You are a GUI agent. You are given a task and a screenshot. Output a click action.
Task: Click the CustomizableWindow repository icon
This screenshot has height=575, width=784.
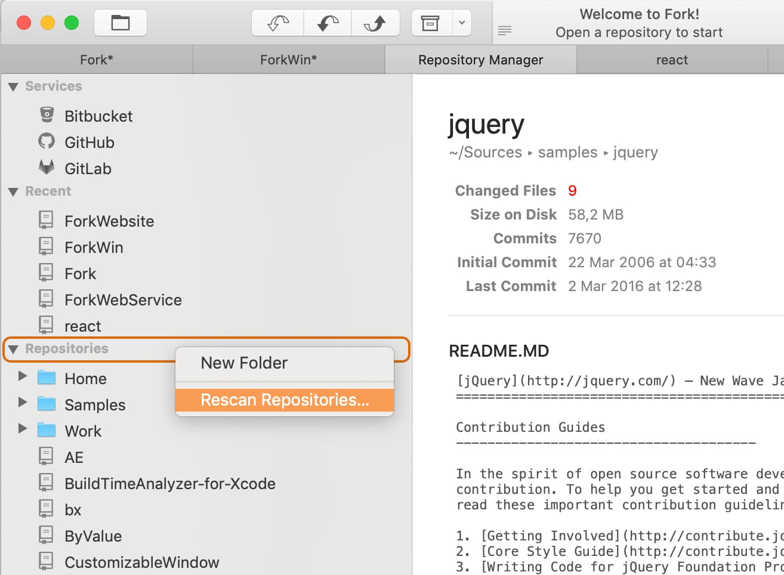pyautogui.click(x=46, y=561)
